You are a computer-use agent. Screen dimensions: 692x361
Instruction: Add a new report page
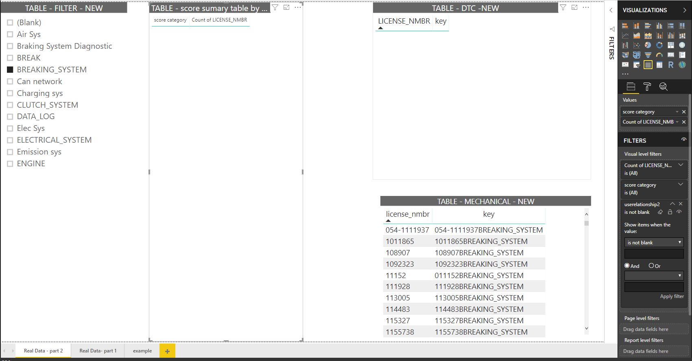pos(167,351)
